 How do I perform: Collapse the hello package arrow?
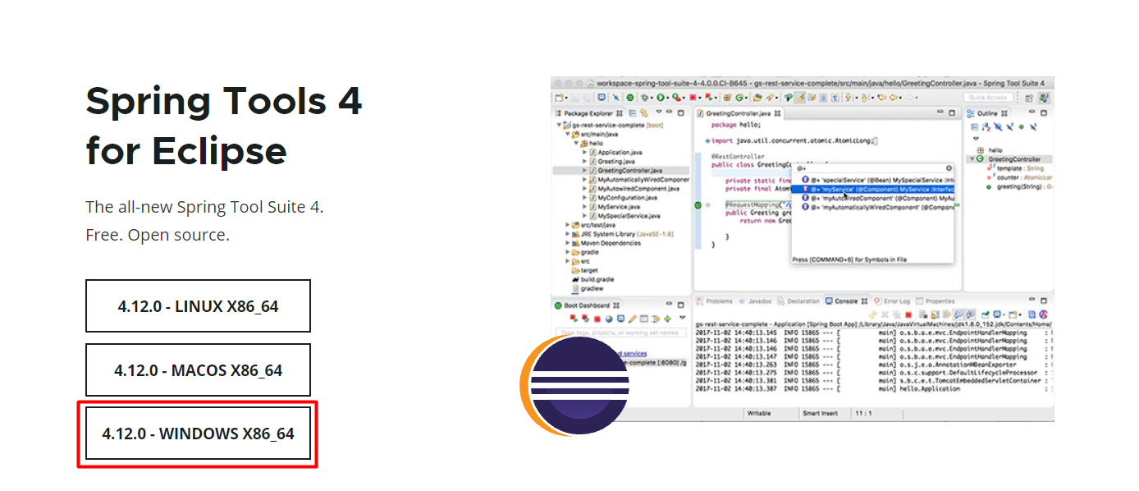[x=576, y=143]
